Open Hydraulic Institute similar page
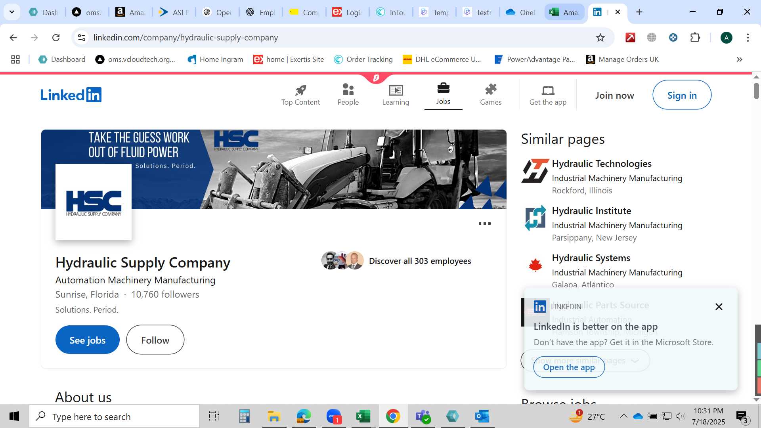 pyautogui.click(x=591, y=210)
